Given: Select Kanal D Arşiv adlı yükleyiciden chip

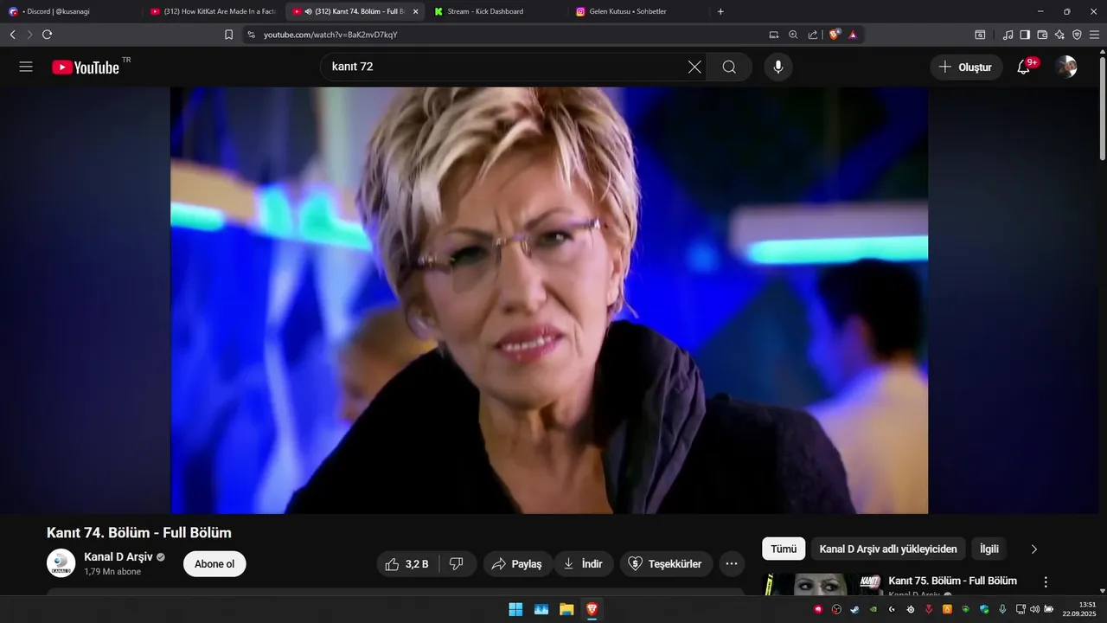Looking at the screenshot, I should click(x=888, y=549).
